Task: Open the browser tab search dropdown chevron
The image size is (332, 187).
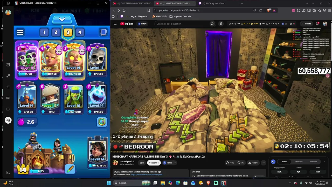Action: (307, 3)
